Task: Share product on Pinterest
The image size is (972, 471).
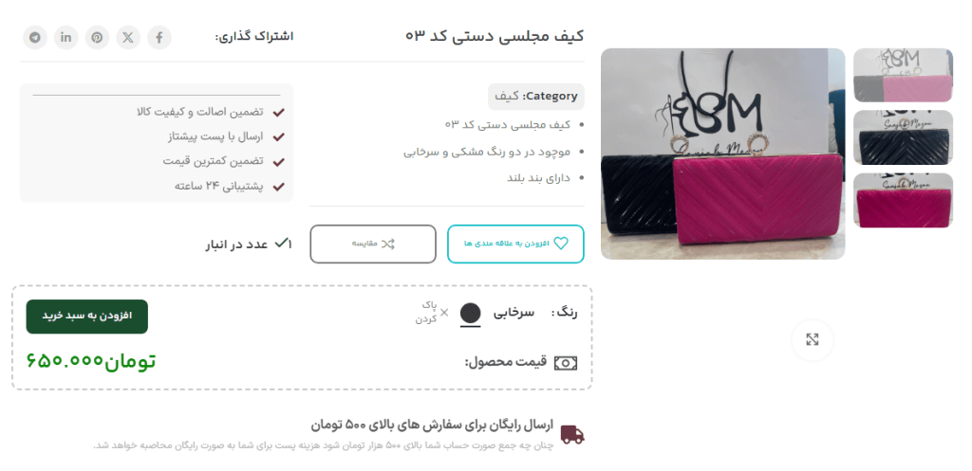Action: pos(98,37)
